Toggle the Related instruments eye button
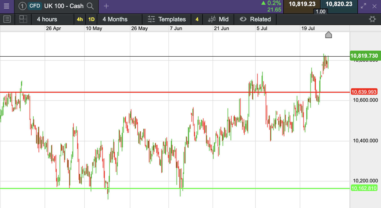The width and height of the screenshot is (381, 208). (255, 19)
